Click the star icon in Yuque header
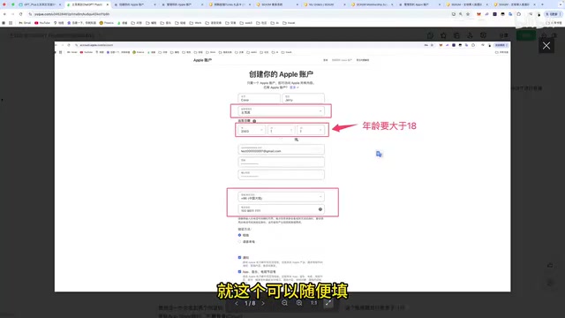 (443, 35)
